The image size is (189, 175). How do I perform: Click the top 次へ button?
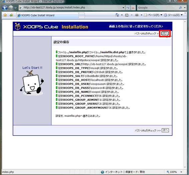(165, 34)
